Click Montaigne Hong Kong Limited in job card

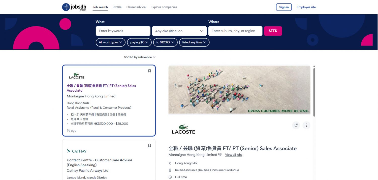click(x=91, y=96)
